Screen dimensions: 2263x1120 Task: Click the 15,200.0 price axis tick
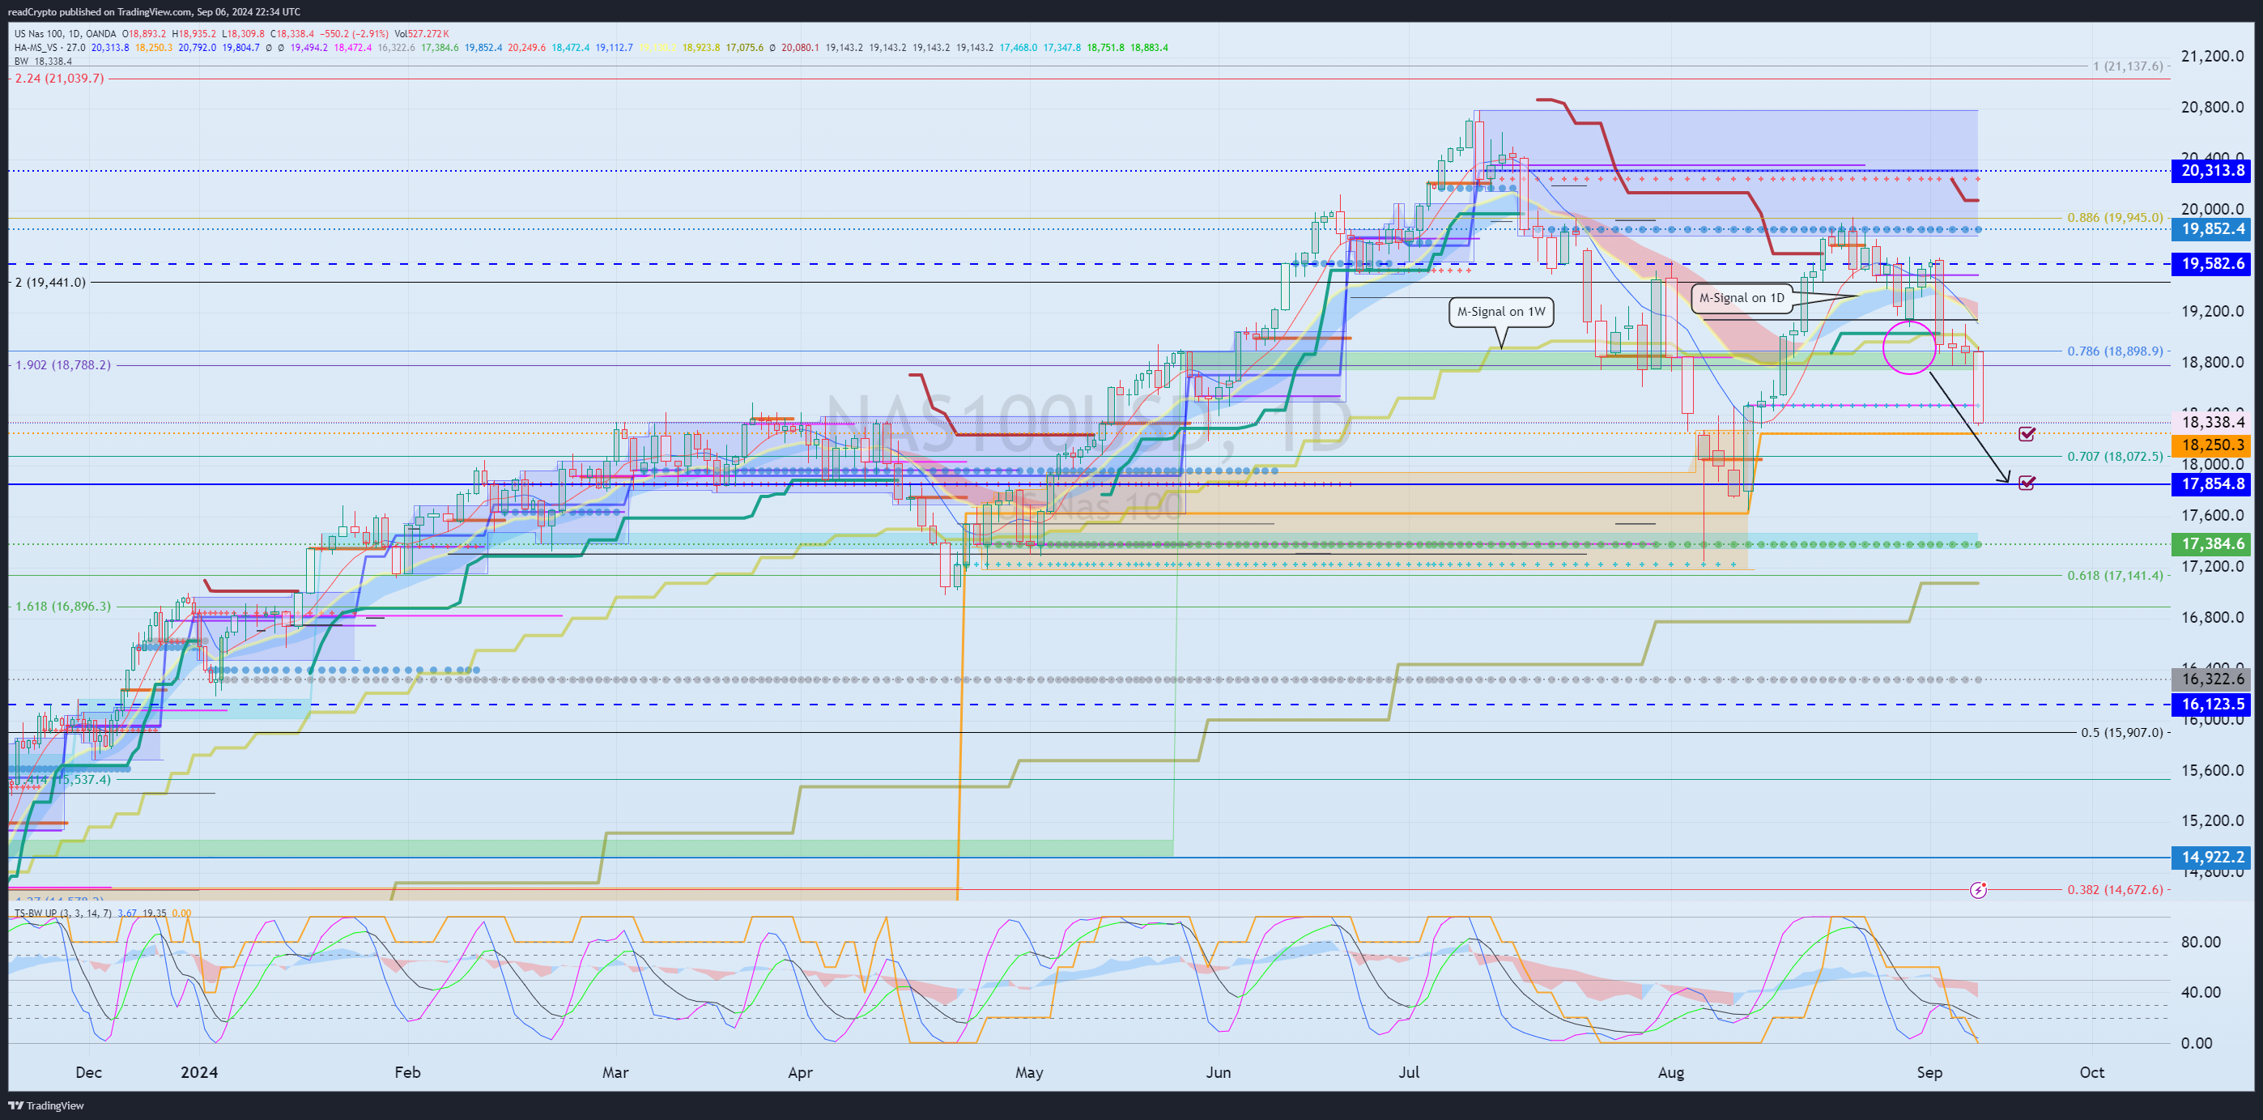2212,820
